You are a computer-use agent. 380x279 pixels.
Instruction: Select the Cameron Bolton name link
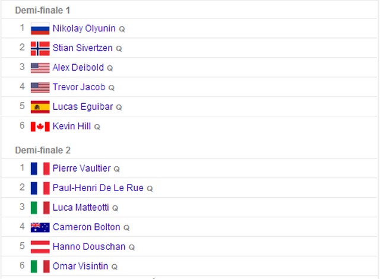tap(86, 227)
